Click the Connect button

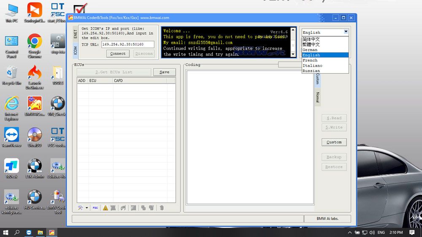[x=118, y=54]
